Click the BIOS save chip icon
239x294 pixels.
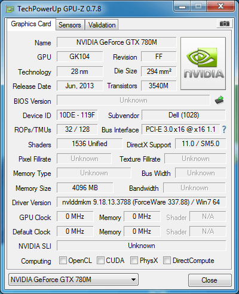(x=219, y=100)
